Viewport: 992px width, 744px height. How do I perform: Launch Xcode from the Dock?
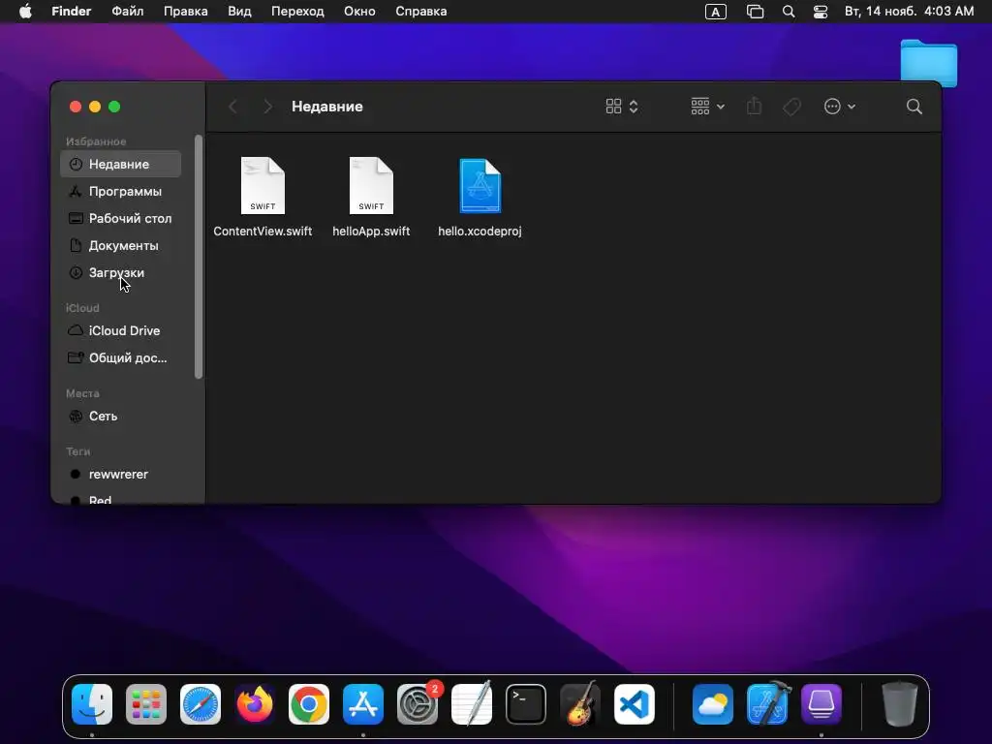tap(767, 704)
